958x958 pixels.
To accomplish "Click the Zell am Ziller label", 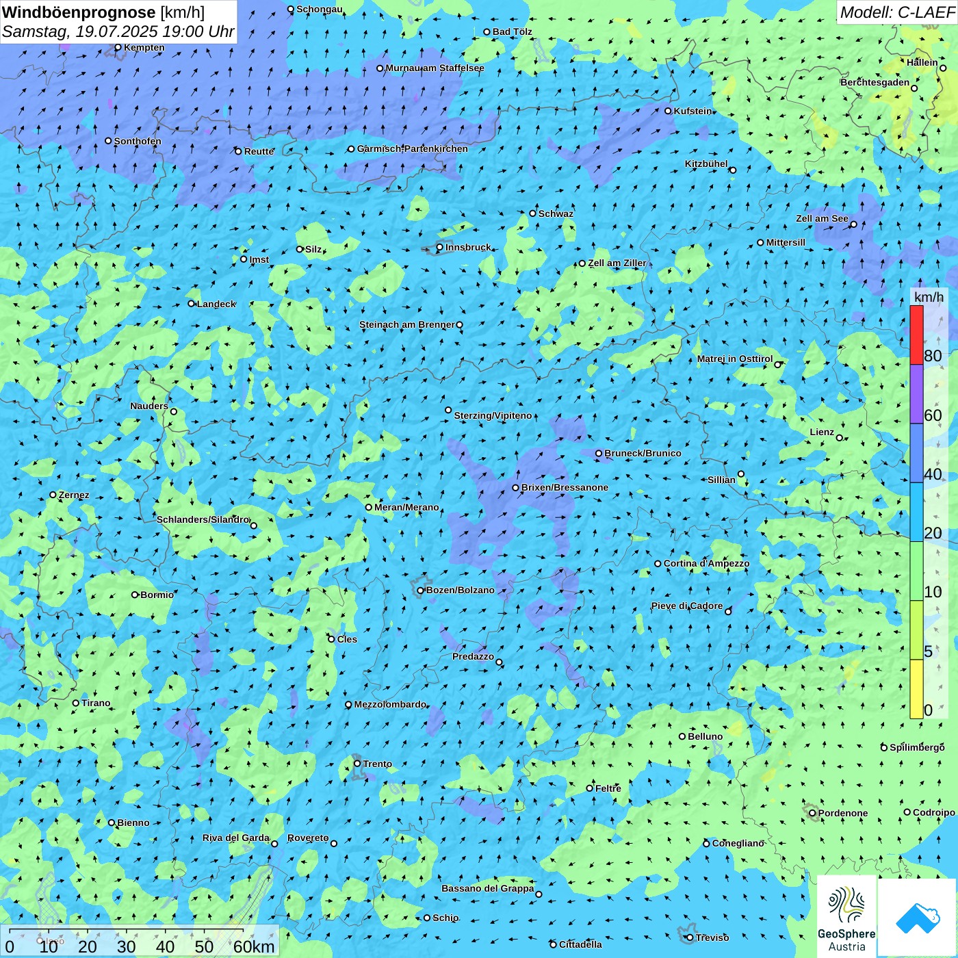I will coord(617,263).
